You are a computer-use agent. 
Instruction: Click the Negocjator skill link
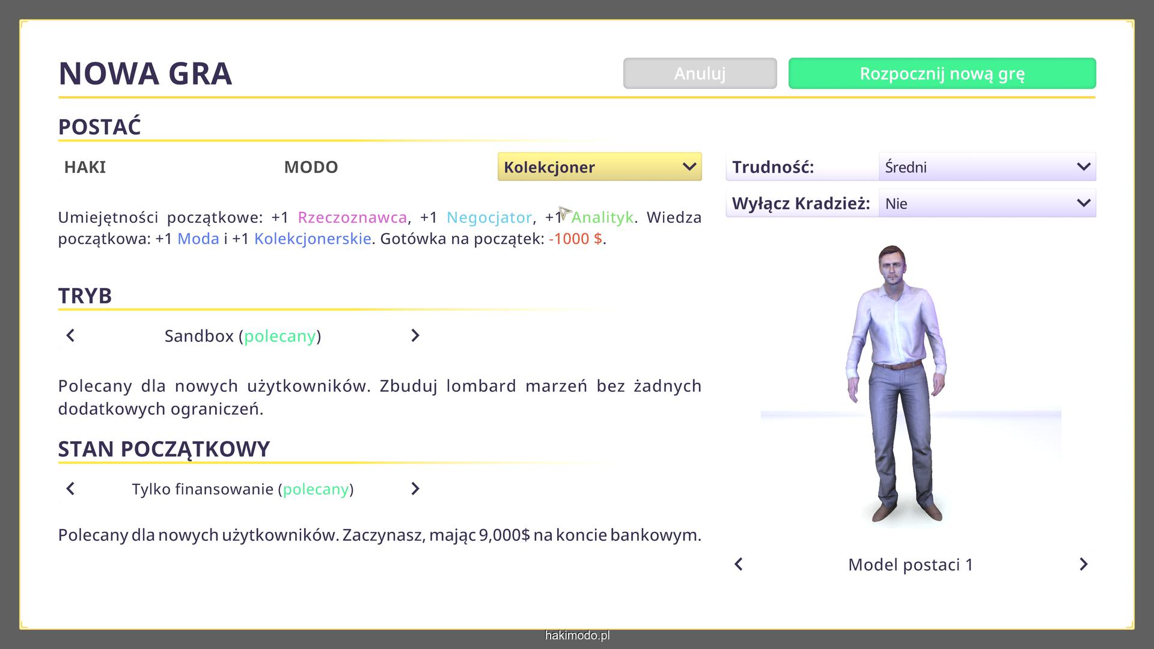pyautogui.click(x=489, y=218)
